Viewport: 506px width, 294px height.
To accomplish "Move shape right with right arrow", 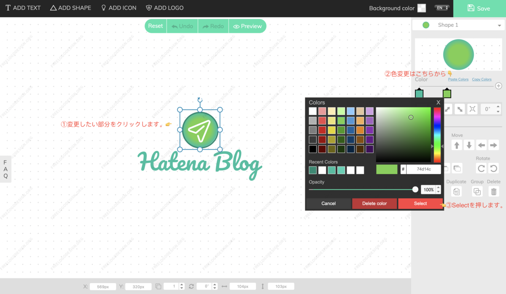I will [x=493, y=145].
